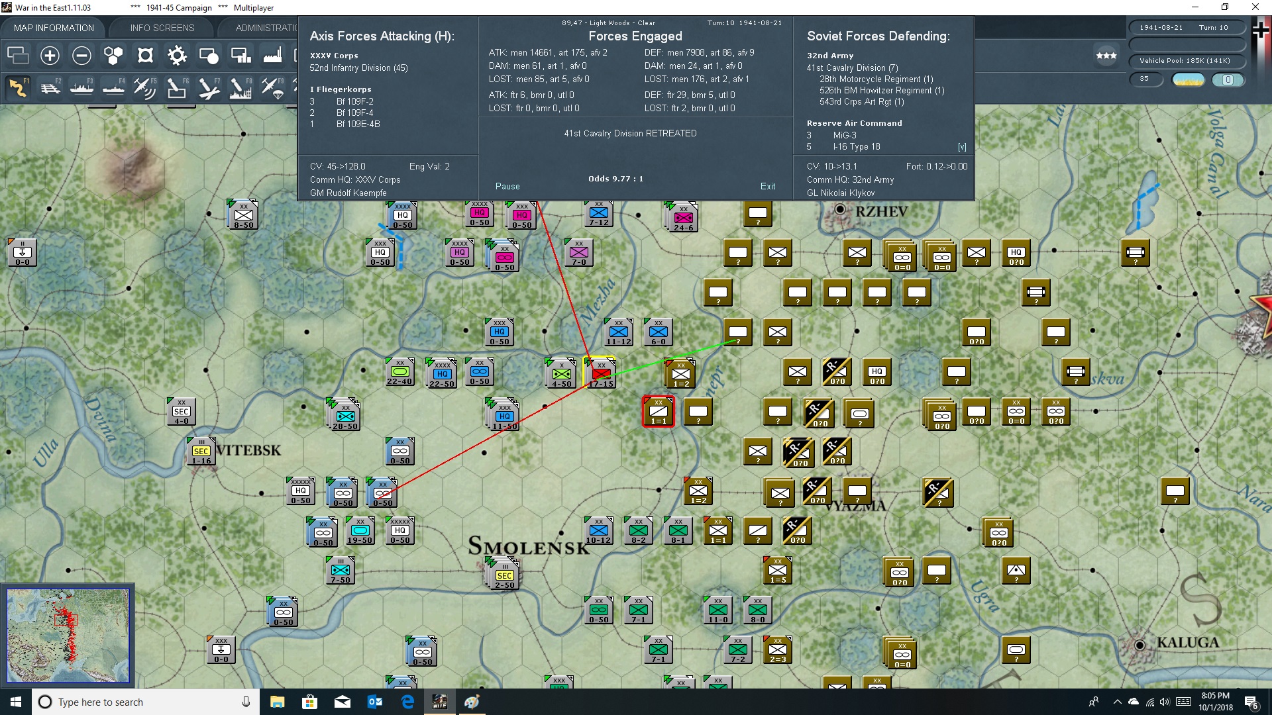
Task: Open the gear preferences icon
Action: click(x=177, y=56)
